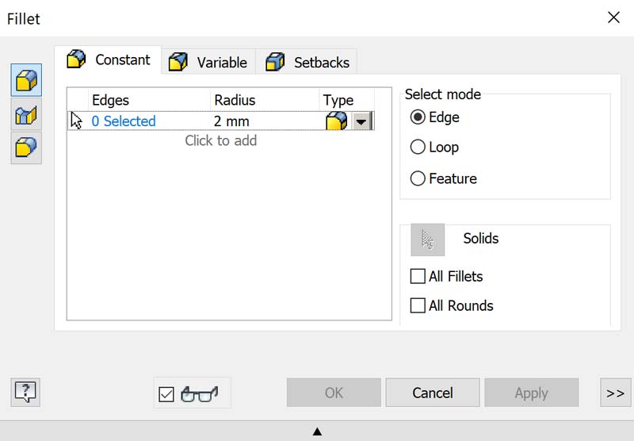Screen dimensions: 634x441
Task: Enable the All Rounds checkbox
Action: coord(418,305)
